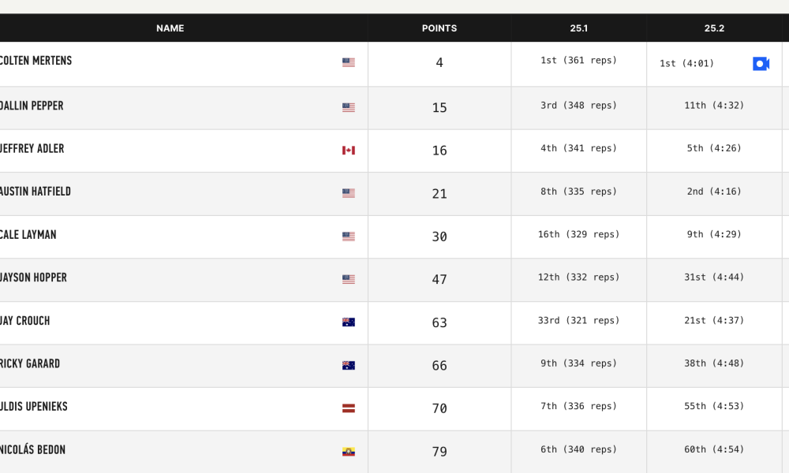The image size is (789, 473).
Task: Click Jay Crouch's total points of 63
Action: (x=439, y=322)
